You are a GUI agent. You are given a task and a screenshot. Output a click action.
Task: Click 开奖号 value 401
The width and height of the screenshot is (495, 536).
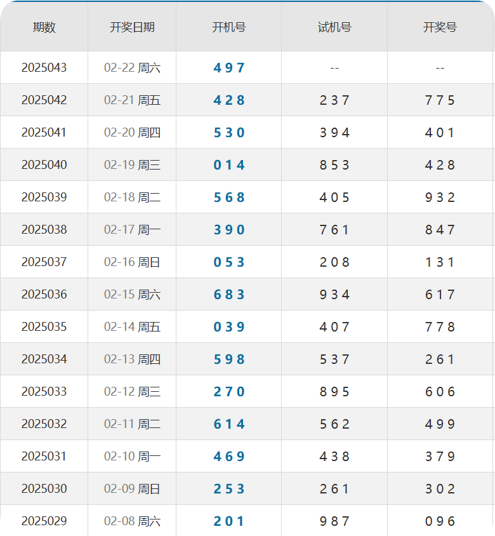(x=440, y=132)
